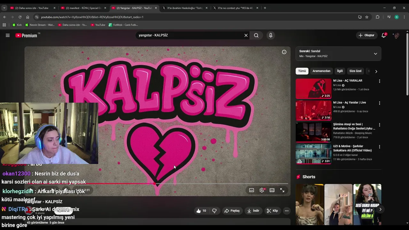
Task: Show more filter chips with right arrow
Action: (x=376, y=71)
